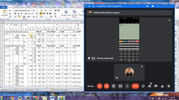Click the Grow Font icon
This screenshot has height=100, width=179.
tap(34, 17)
